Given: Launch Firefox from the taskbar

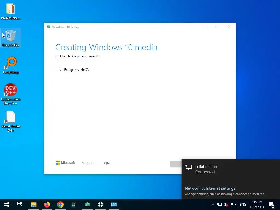Looking at the screenshot, I should 47,205.
